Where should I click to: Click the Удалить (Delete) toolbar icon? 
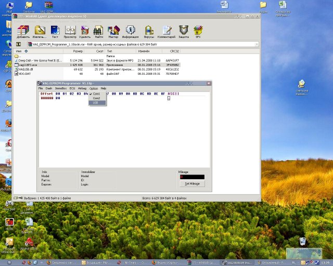pos(85,32)
